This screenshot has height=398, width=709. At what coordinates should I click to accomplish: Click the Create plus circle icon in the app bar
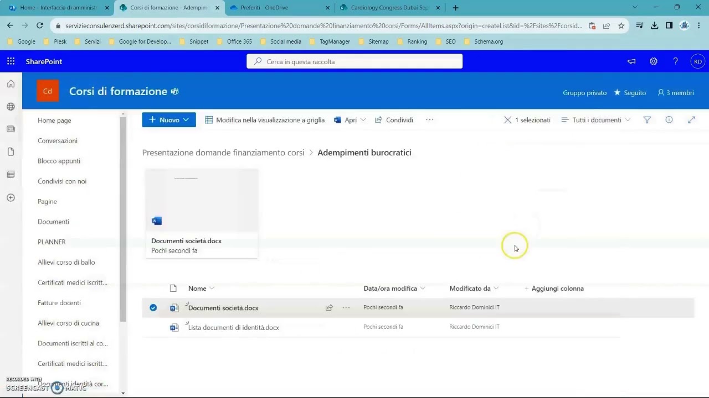(x=11, y=197)
